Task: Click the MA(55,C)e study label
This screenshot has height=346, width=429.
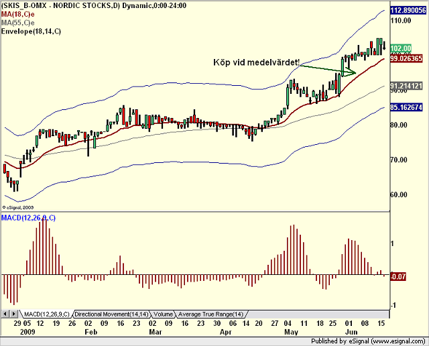Action: [18, 23]
